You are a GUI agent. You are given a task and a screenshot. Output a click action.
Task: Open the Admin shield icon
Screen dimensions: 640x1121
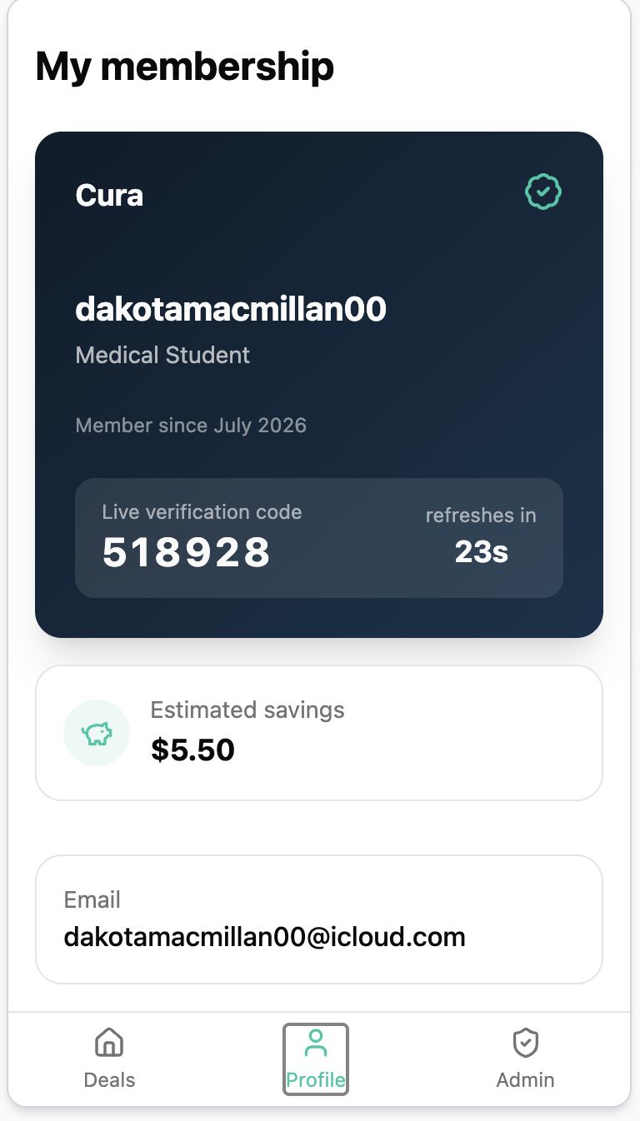coord(525,1043)
